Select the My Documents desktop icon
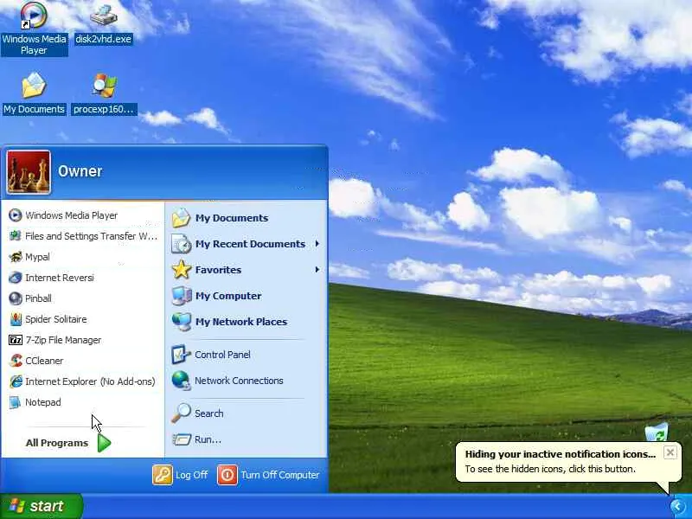This screenshot has height=519, width=692. point(34,85)
